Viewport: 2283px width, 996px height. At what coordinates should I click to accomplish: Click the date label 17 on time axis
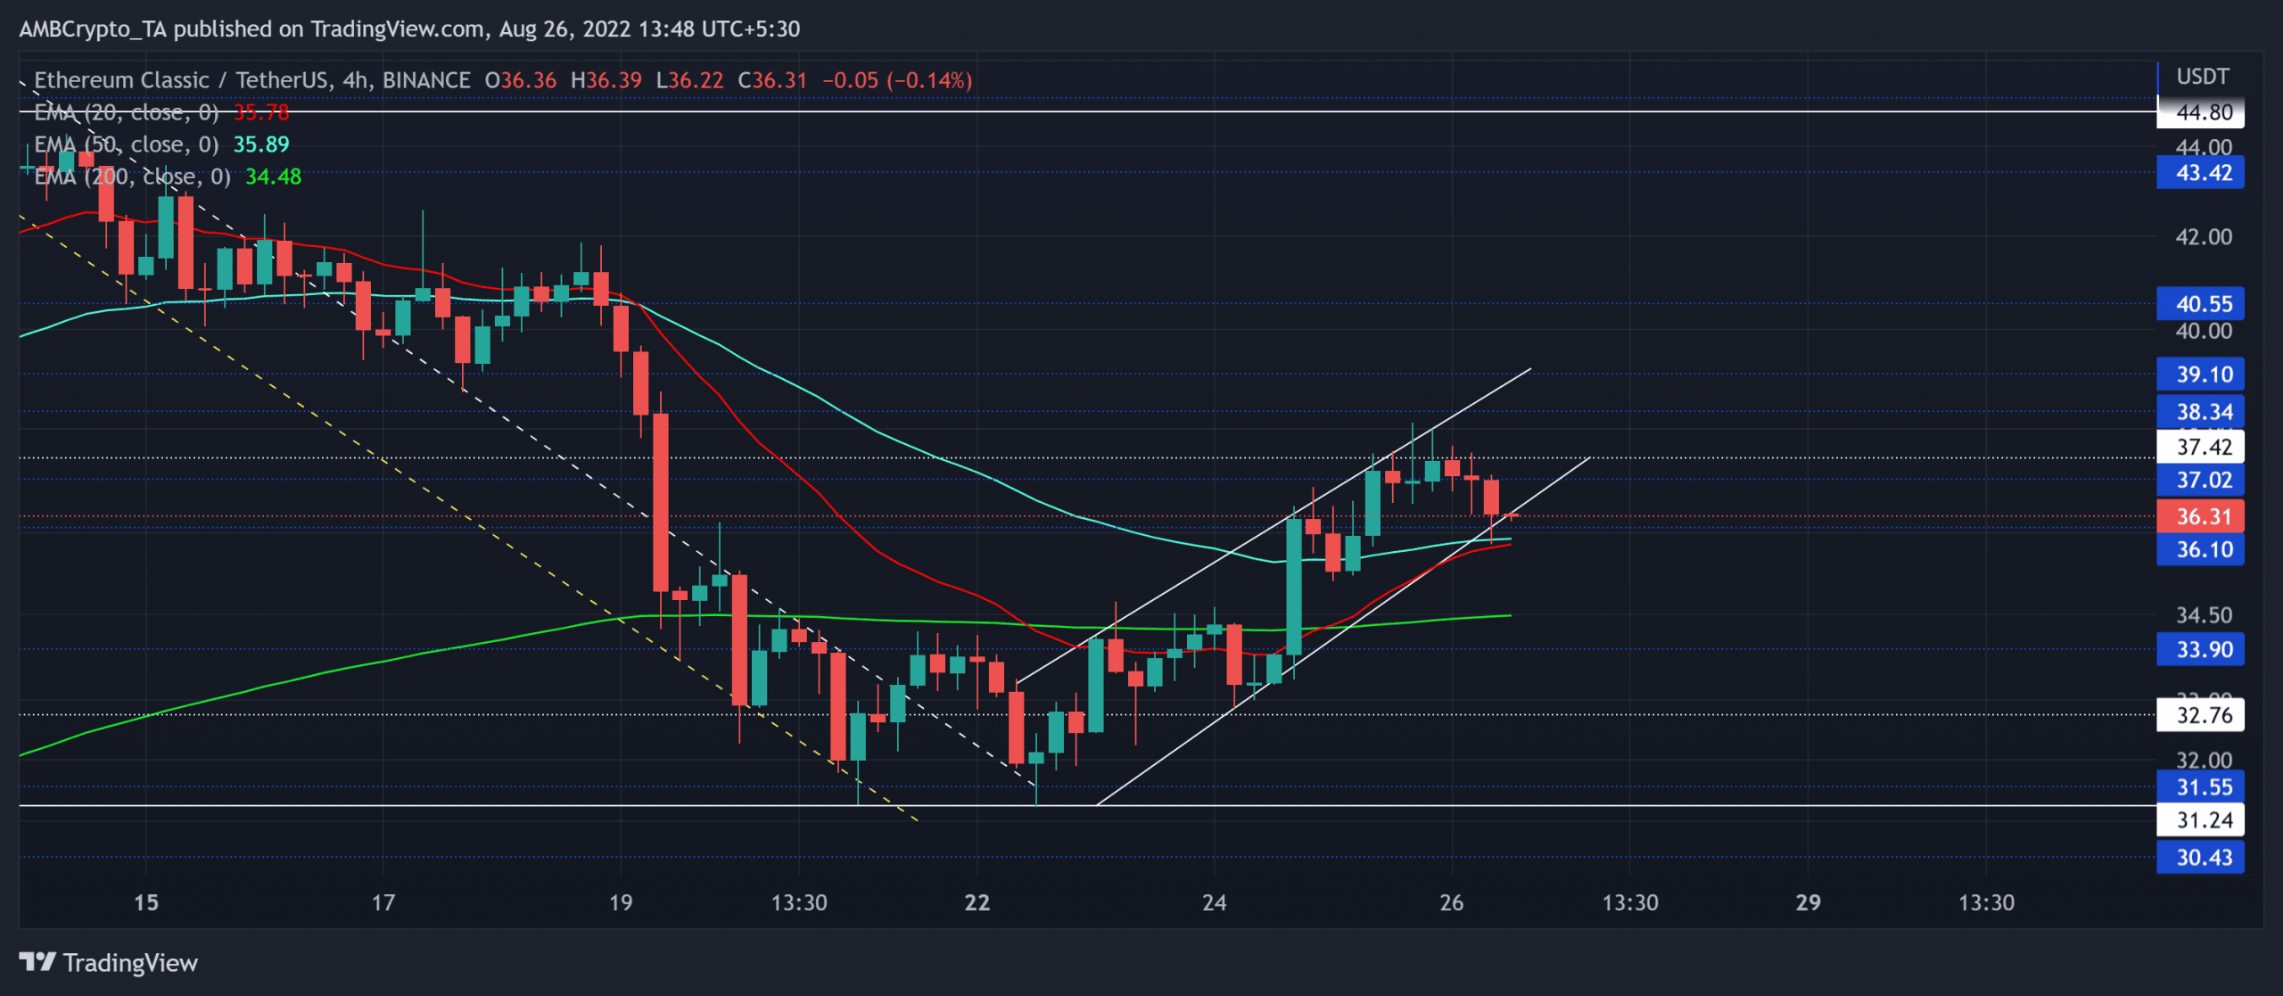383,902
